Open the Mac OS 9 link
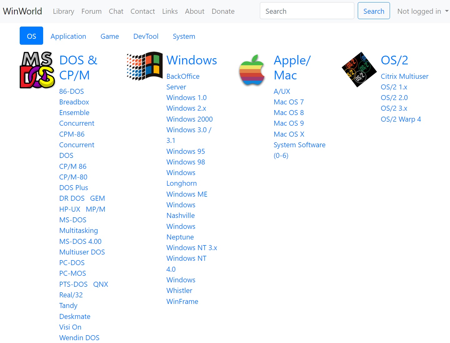This screenshot has height=343, width=450. pos(289,123)
